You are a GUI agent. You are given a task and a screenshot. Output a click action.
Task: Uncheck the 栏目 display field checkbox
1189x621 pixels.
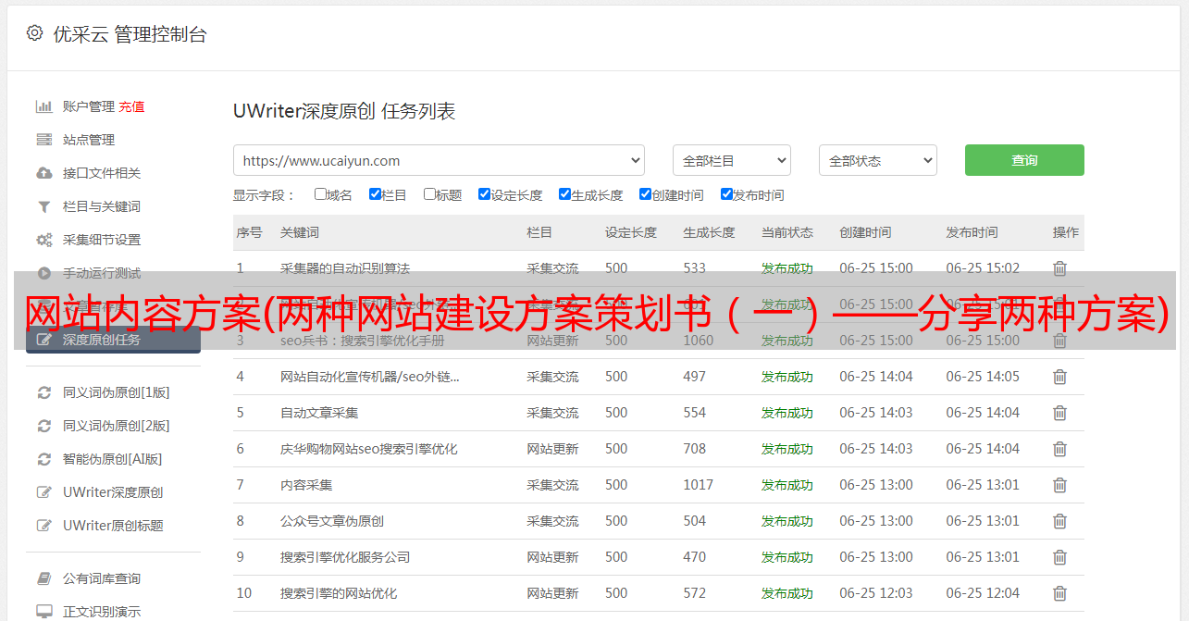point(375,194)
